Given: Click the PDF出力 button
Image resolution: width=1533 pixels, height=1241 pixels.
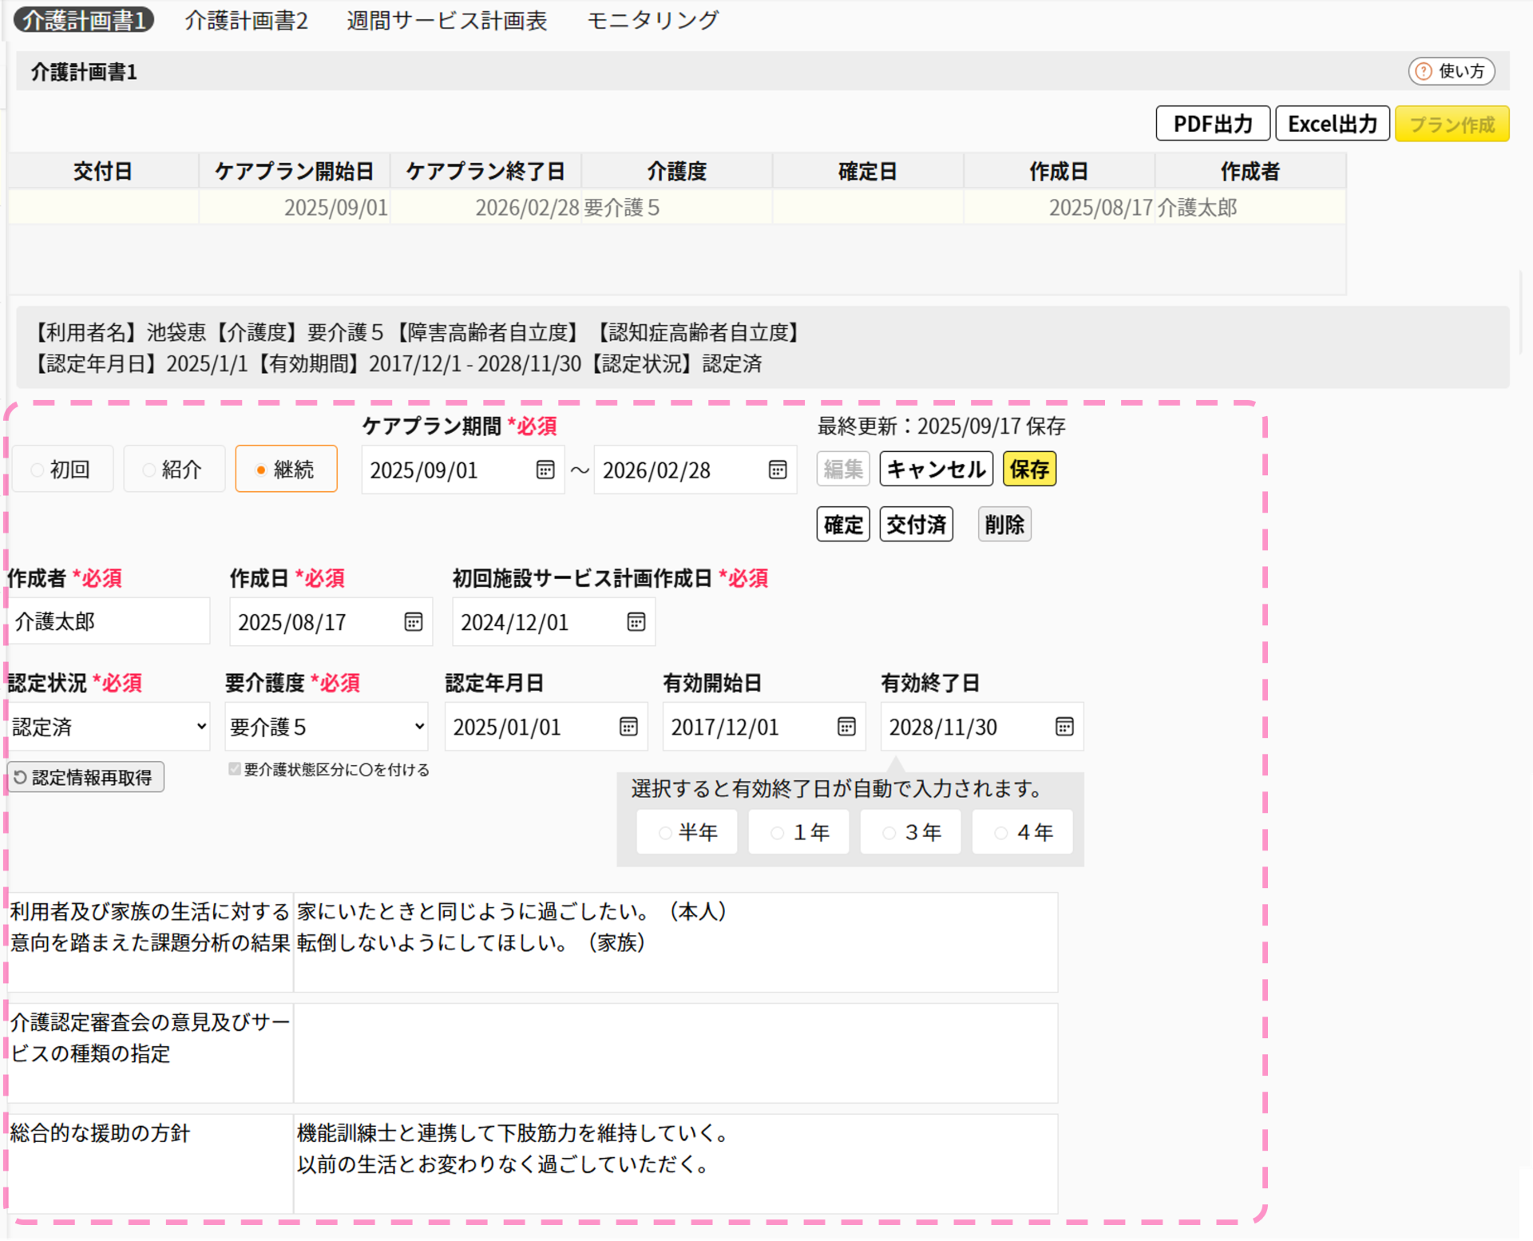Looking at the screenshot, I should pyautogui.click(x=1212, y=124).
